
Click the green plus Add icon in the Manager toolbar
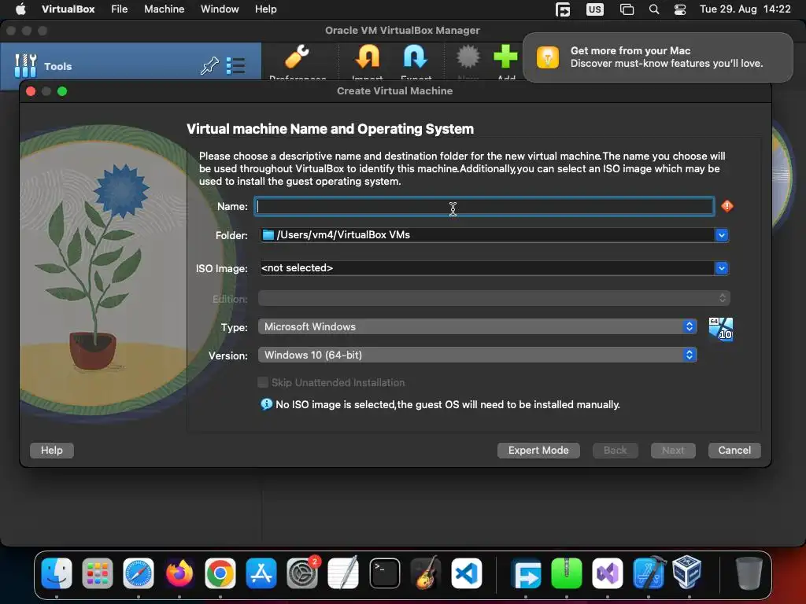click(x=506, y=57)
